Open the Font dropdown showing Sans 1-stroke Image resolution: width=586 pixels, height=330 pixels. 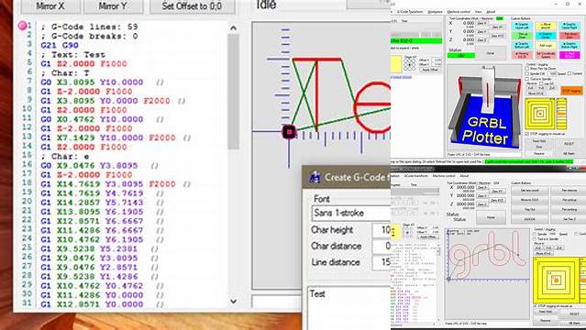(350, 213)
